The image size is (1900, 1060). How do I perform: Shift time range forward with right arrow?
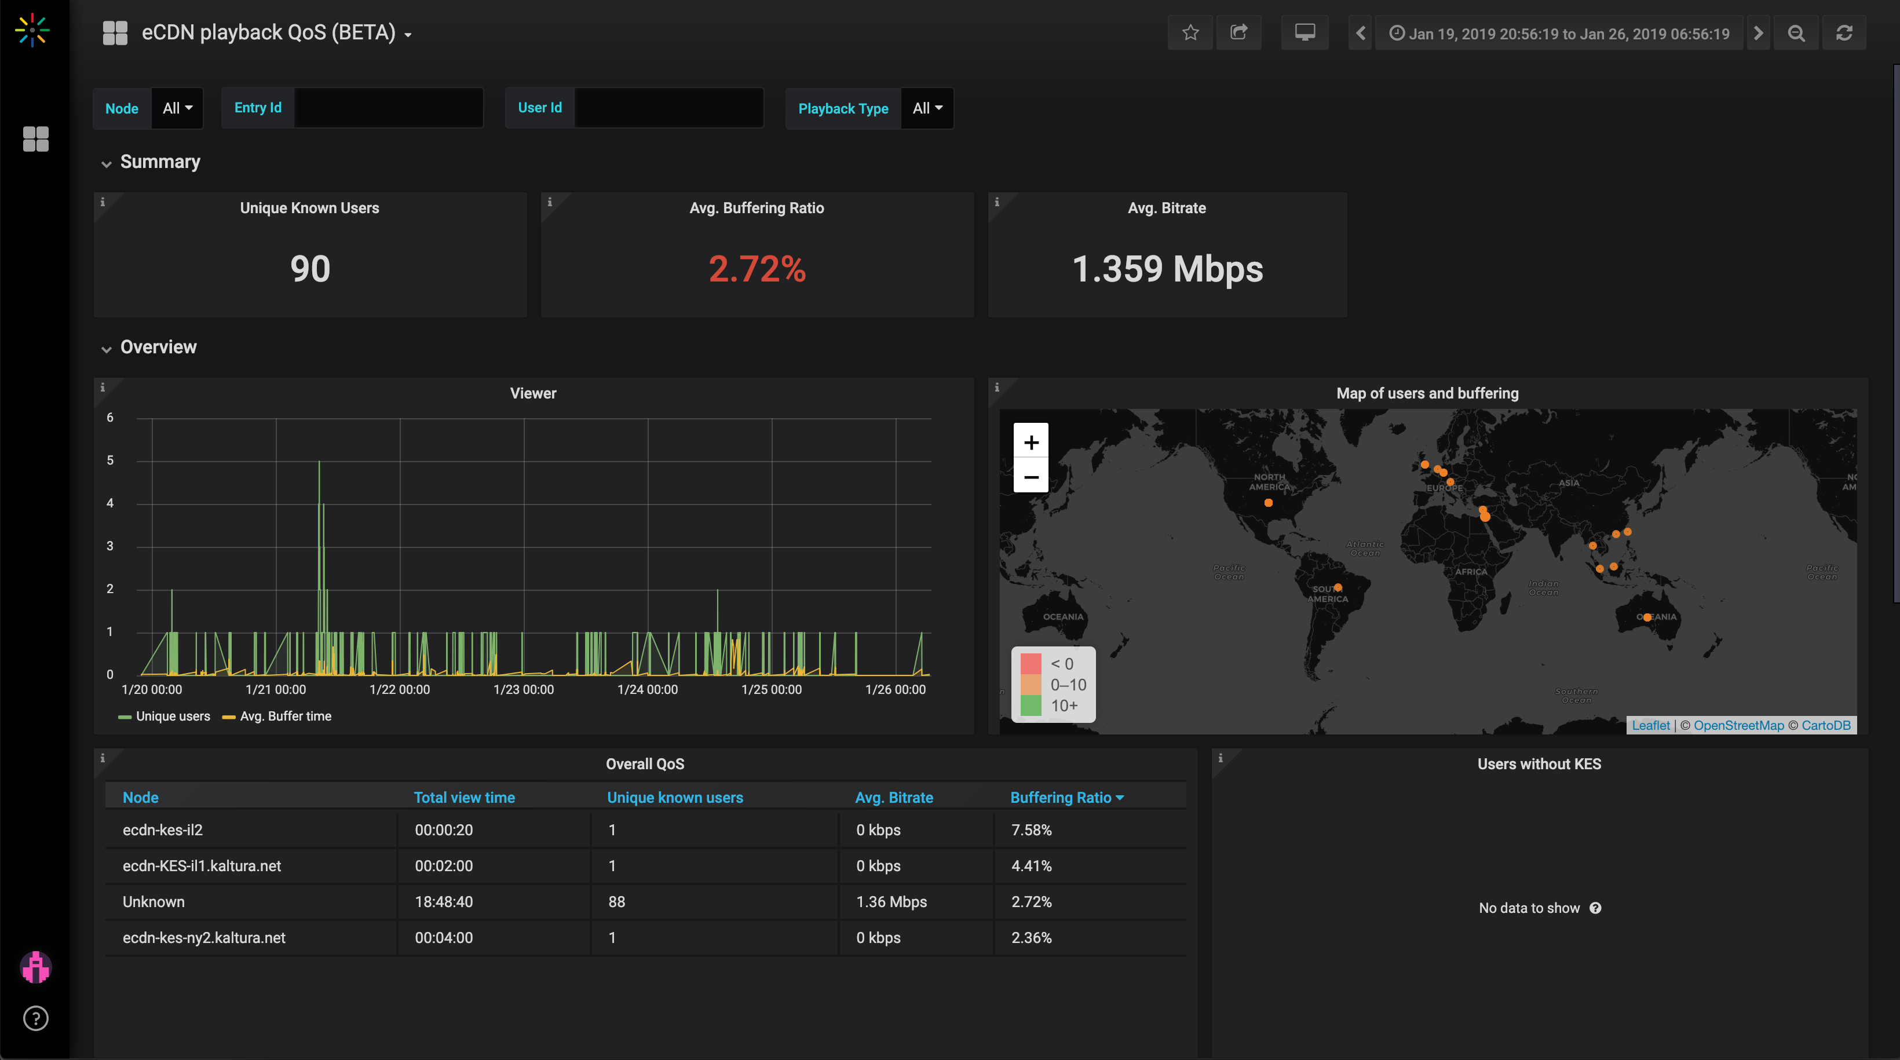[x=1759, y=33]
